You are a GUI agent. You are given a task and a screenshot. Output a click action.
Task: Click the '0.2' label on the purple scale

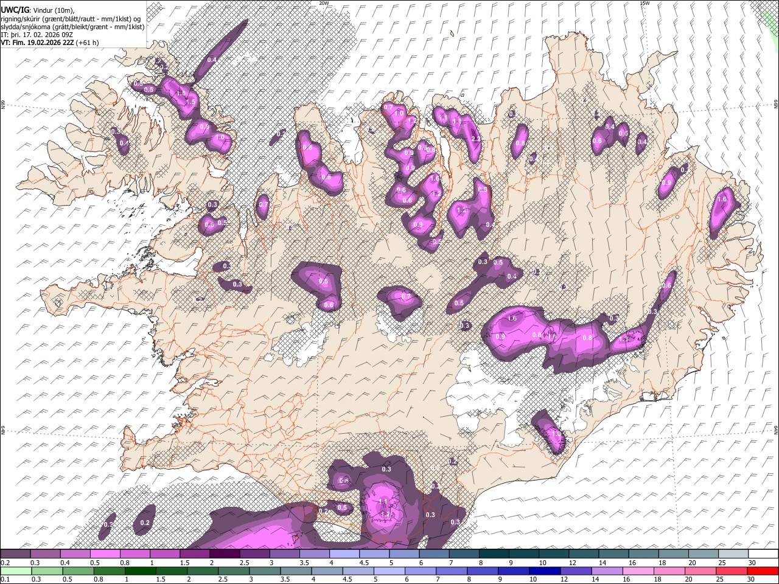[x=5, y=563]
